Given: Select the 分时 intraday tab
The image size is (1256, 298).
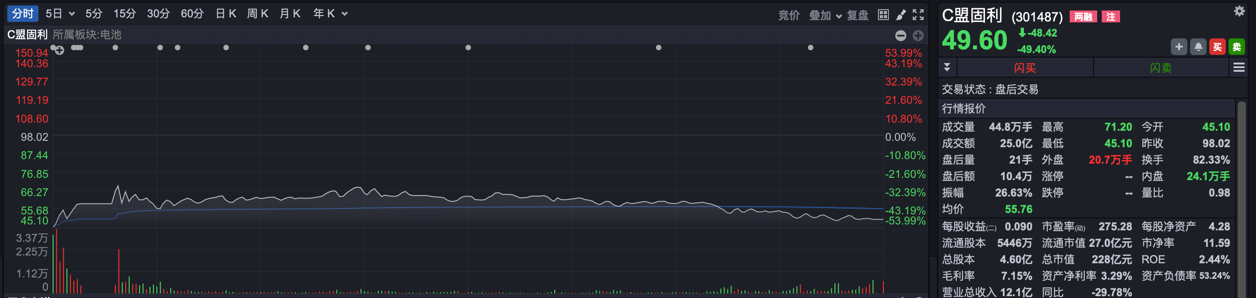Looking at the screenshot, I should [x=23, y=14].
